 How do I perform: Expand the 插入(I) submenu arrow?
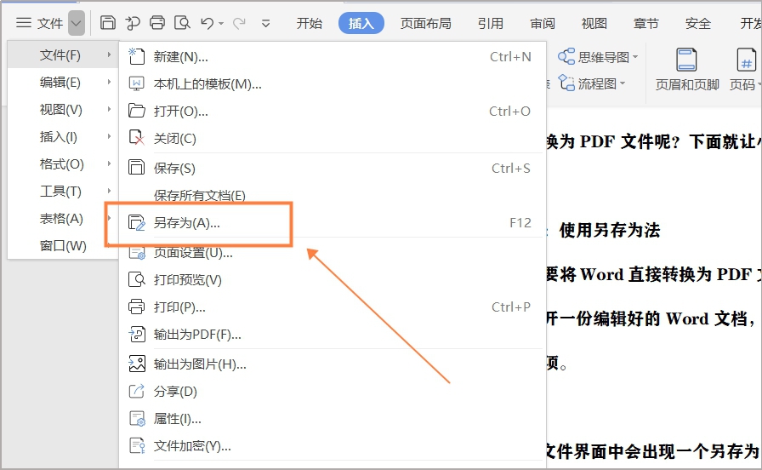click(110, 137)
